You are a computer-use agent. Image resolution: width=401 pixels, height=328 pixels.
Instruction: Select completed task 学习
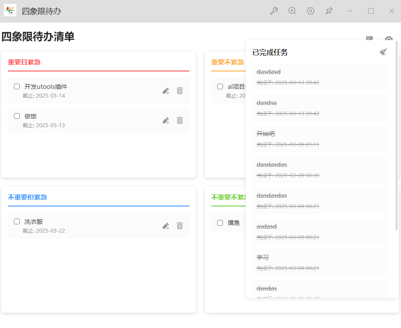tap(320, 262)
